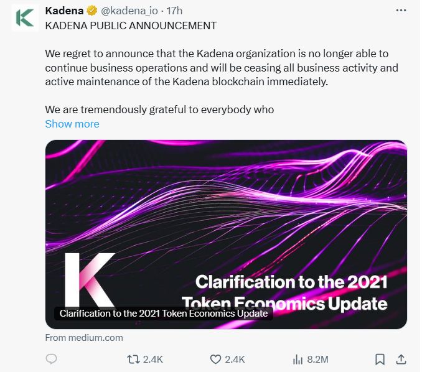Open Kadena's profile avatar logo
The image size is (422, 372).
25,17
